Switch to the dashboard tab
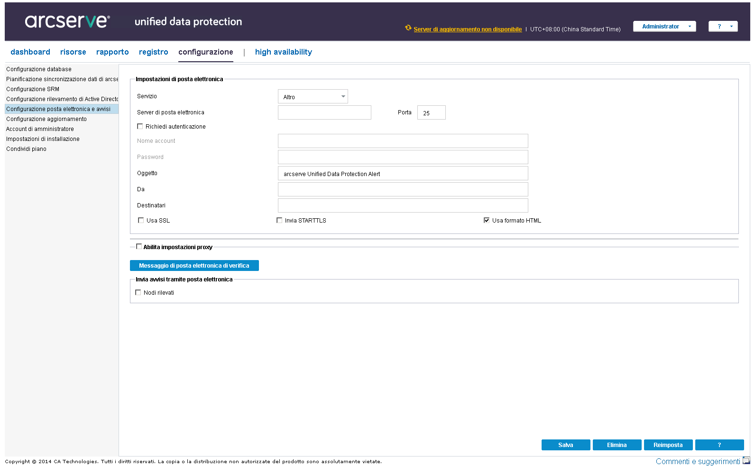This screenshot has height=466, width=755. coord(30,52)
